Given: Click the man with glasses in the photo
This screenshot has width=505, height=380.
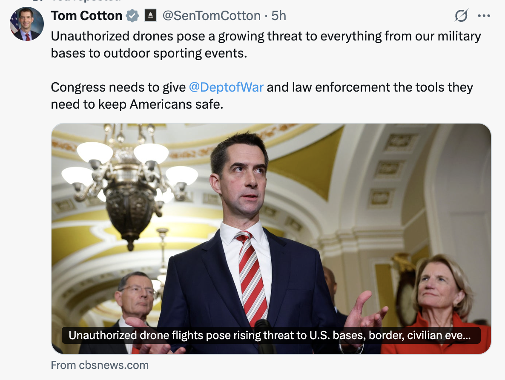Looking at the screenshot, I should (x=135, y=306).
